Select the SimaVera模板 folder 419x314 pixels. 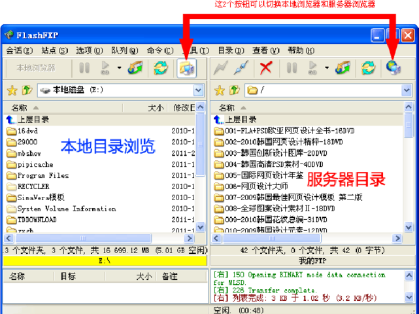35,198
